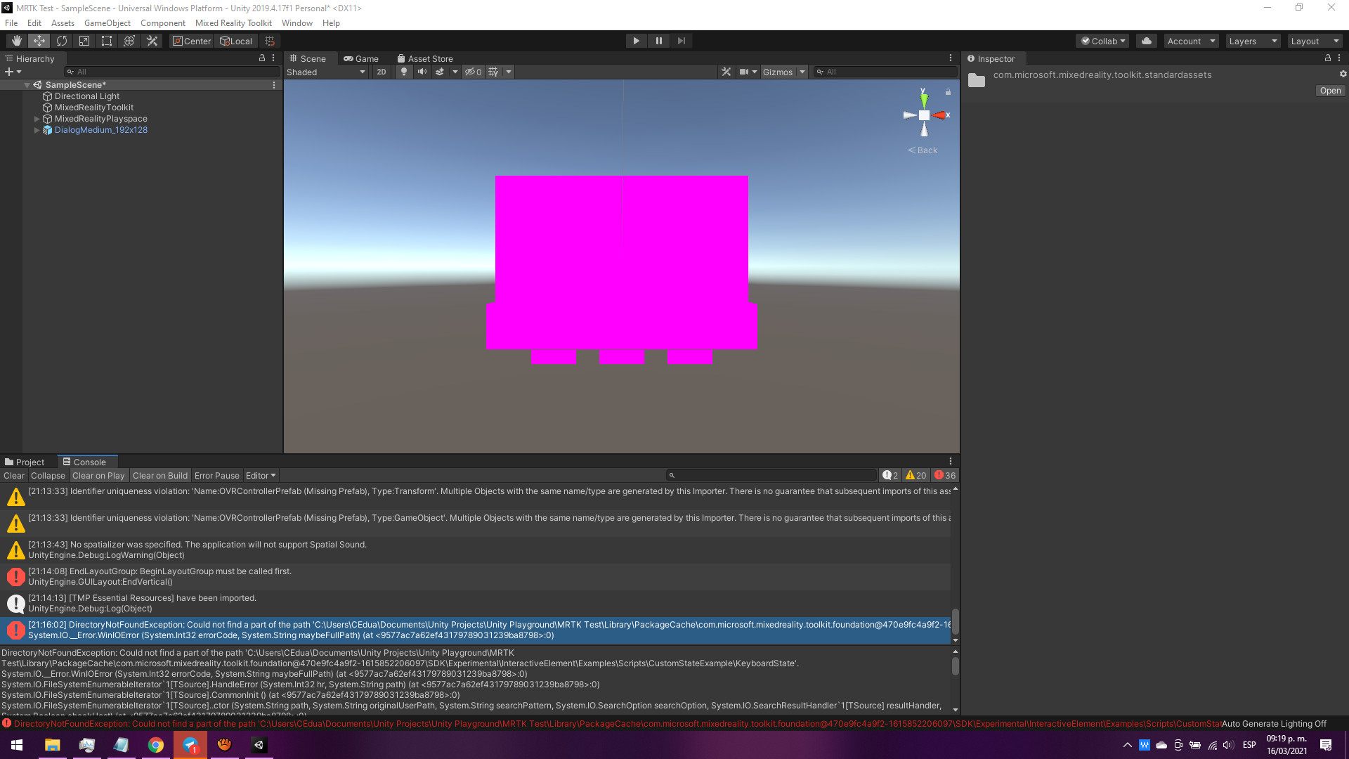1349x759 pixels.
Task: Toggle scene lighting in the Scene view
Action: 404,72
